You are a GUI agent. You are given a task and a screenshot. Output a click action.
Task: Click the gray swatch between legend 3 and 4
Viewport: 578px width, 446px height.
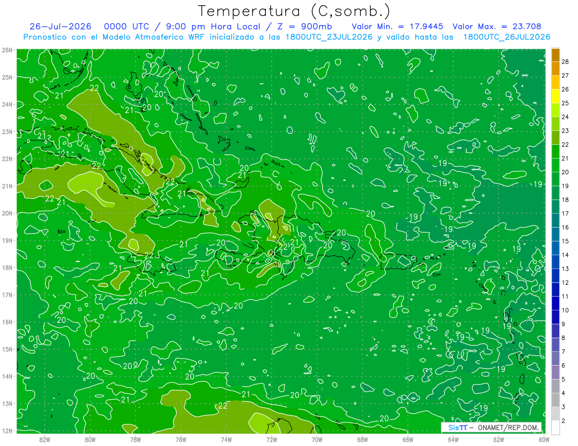[x=555, y=399]
